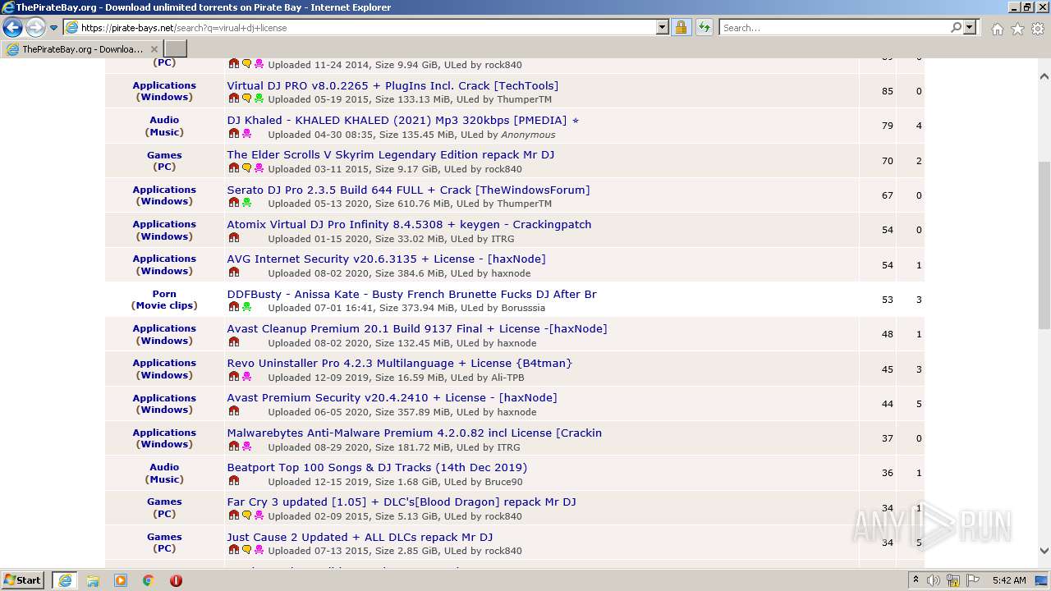Click the vertical scrollbar down arrow

1044,551
